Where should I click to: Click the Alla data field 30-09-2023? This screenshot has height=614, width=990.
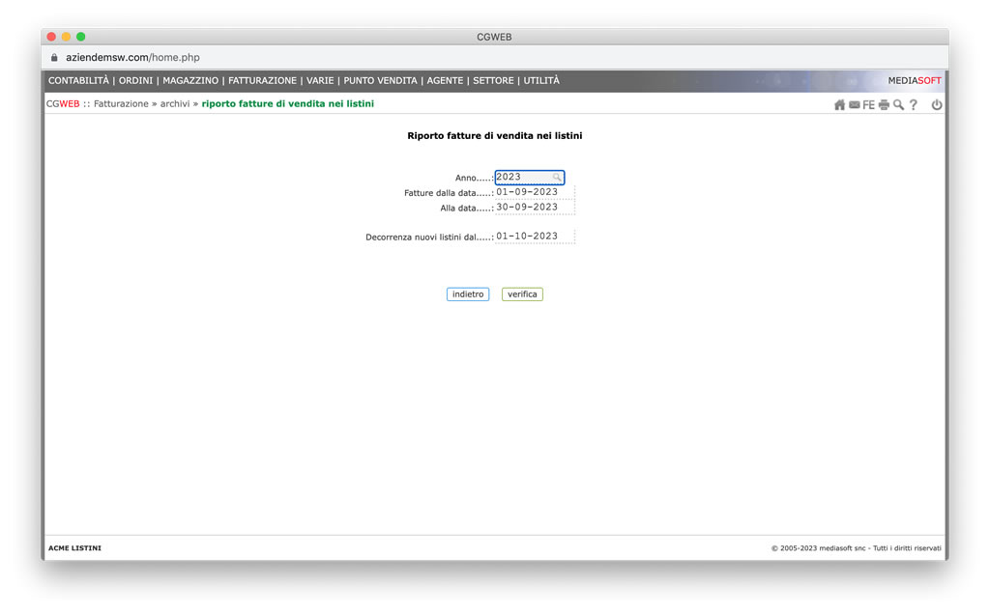(x=535, y=208)
